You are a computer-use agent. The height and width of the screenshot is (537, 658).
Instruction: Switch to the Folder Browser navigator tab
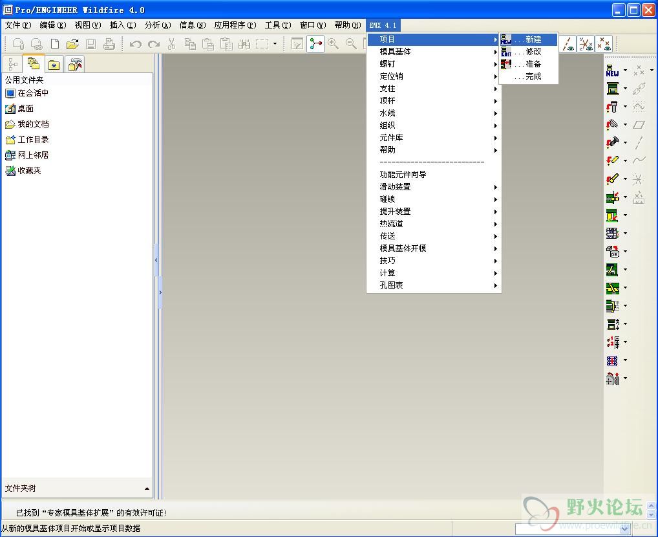tap(33, 63)
